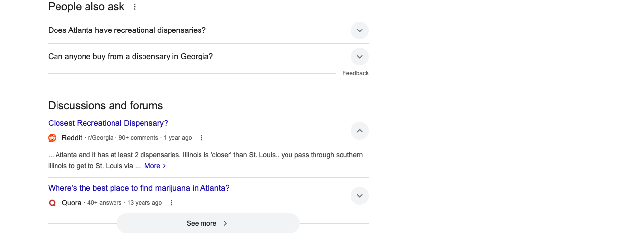Click the small arrow next to More

tap(164, 166)
